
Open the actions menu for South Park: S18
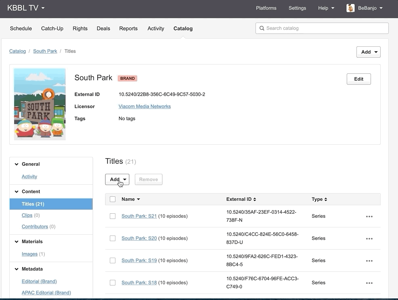coord(369,283)
